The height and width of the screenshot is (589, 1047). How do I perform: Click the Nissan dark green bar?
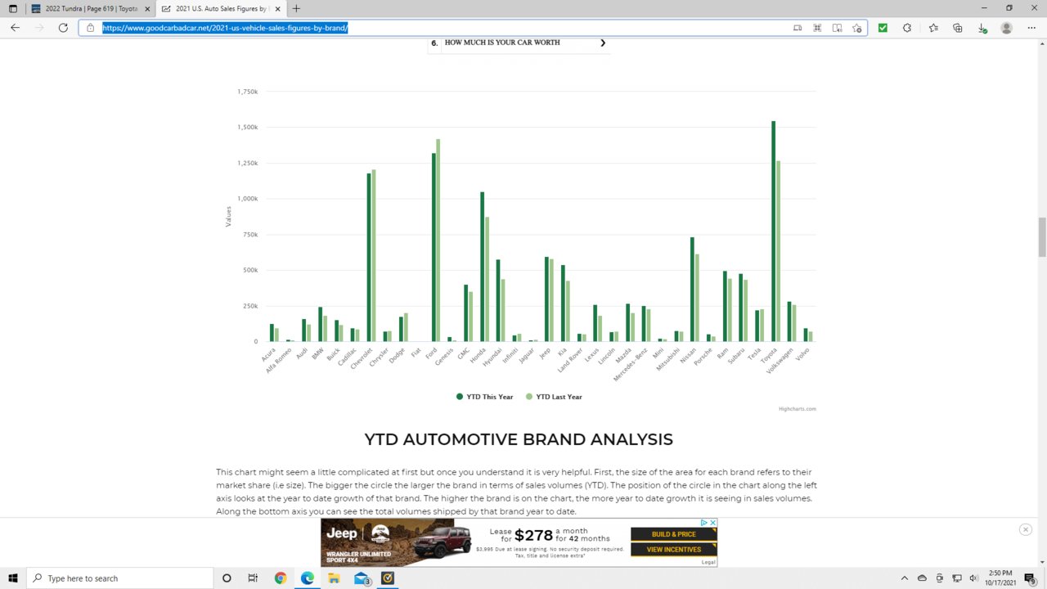point(692,290)
